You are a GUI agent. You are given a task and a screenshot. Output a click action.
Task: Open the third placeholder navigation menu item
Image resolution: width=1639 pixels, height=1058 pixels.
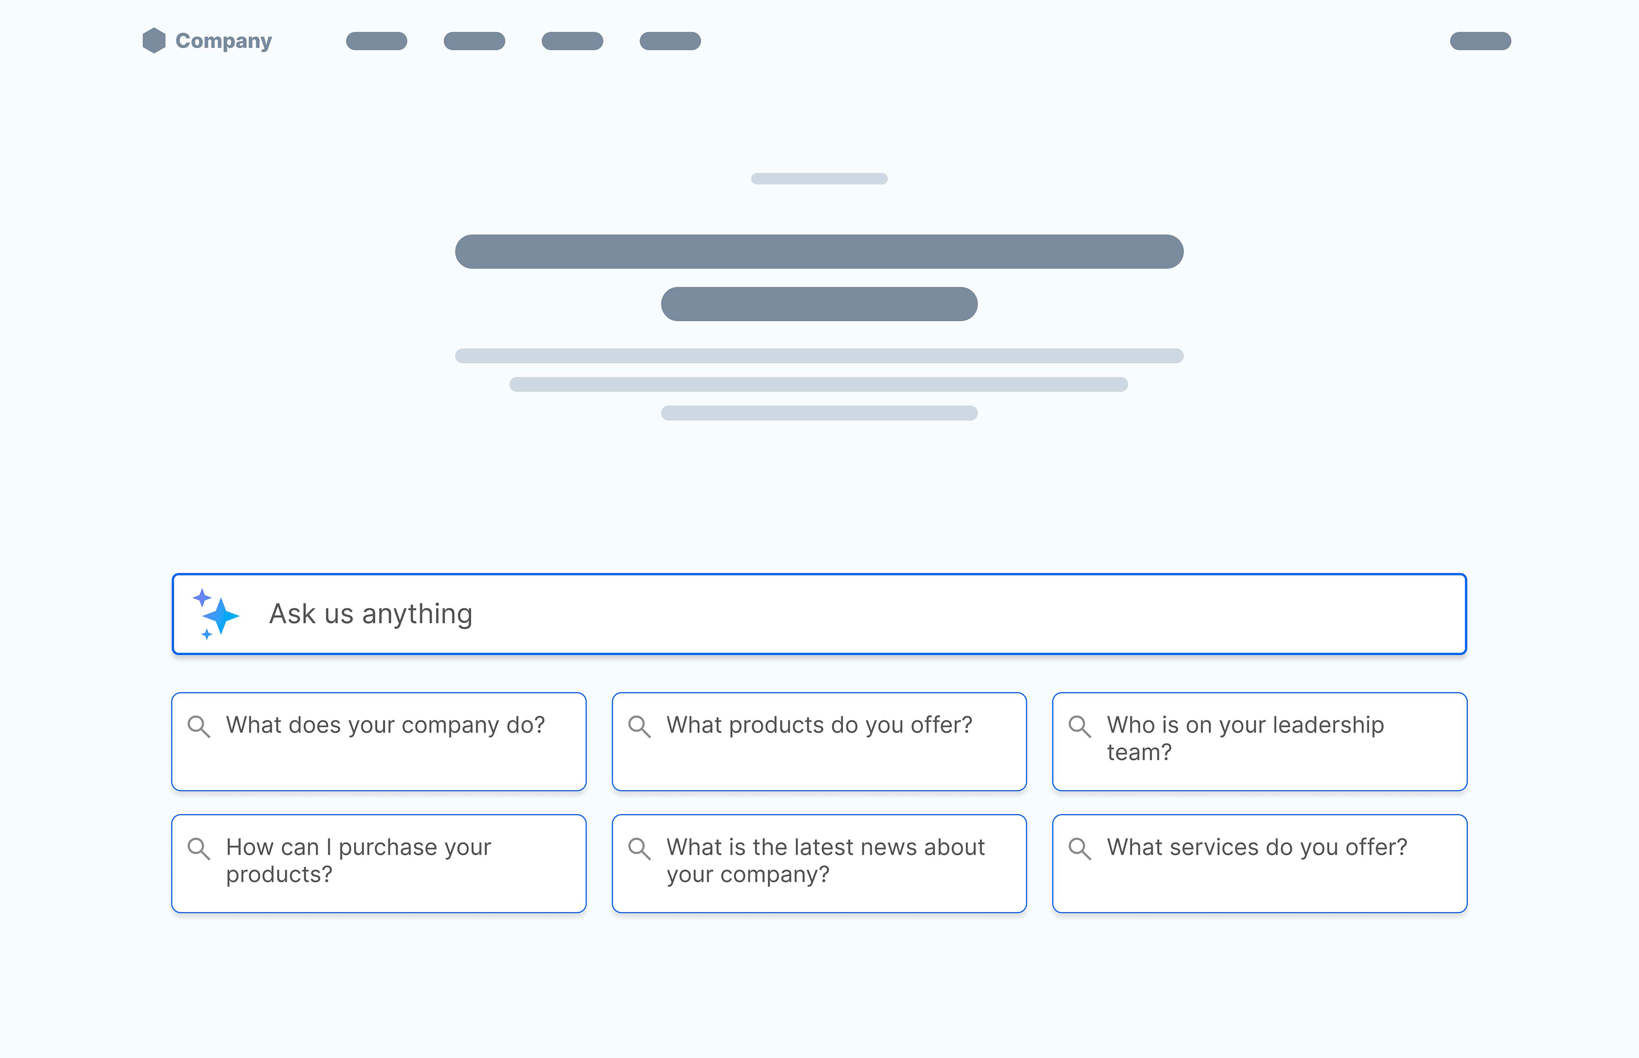point(572,41)
